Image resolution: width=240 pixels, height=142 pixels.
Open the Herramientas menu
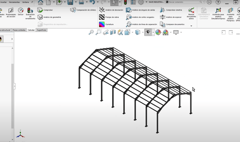[x=14, y=2]
